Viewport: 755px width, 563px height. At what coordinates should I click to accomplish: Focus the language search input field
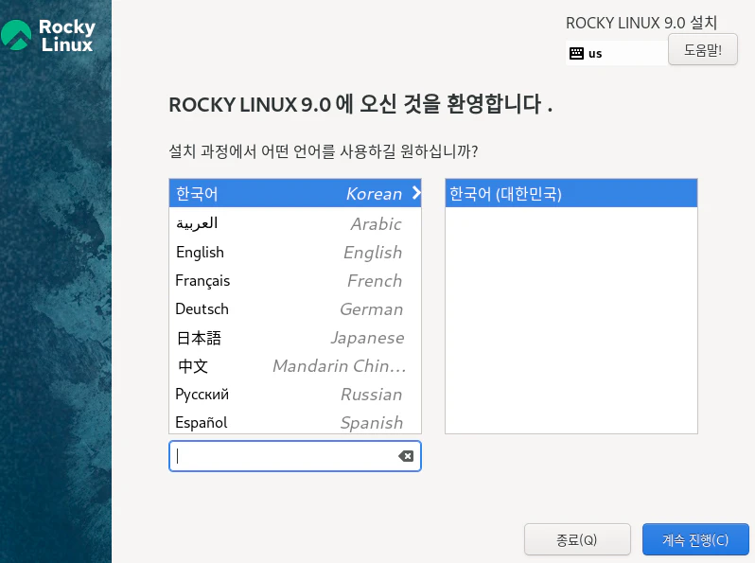tap(294, 456)
